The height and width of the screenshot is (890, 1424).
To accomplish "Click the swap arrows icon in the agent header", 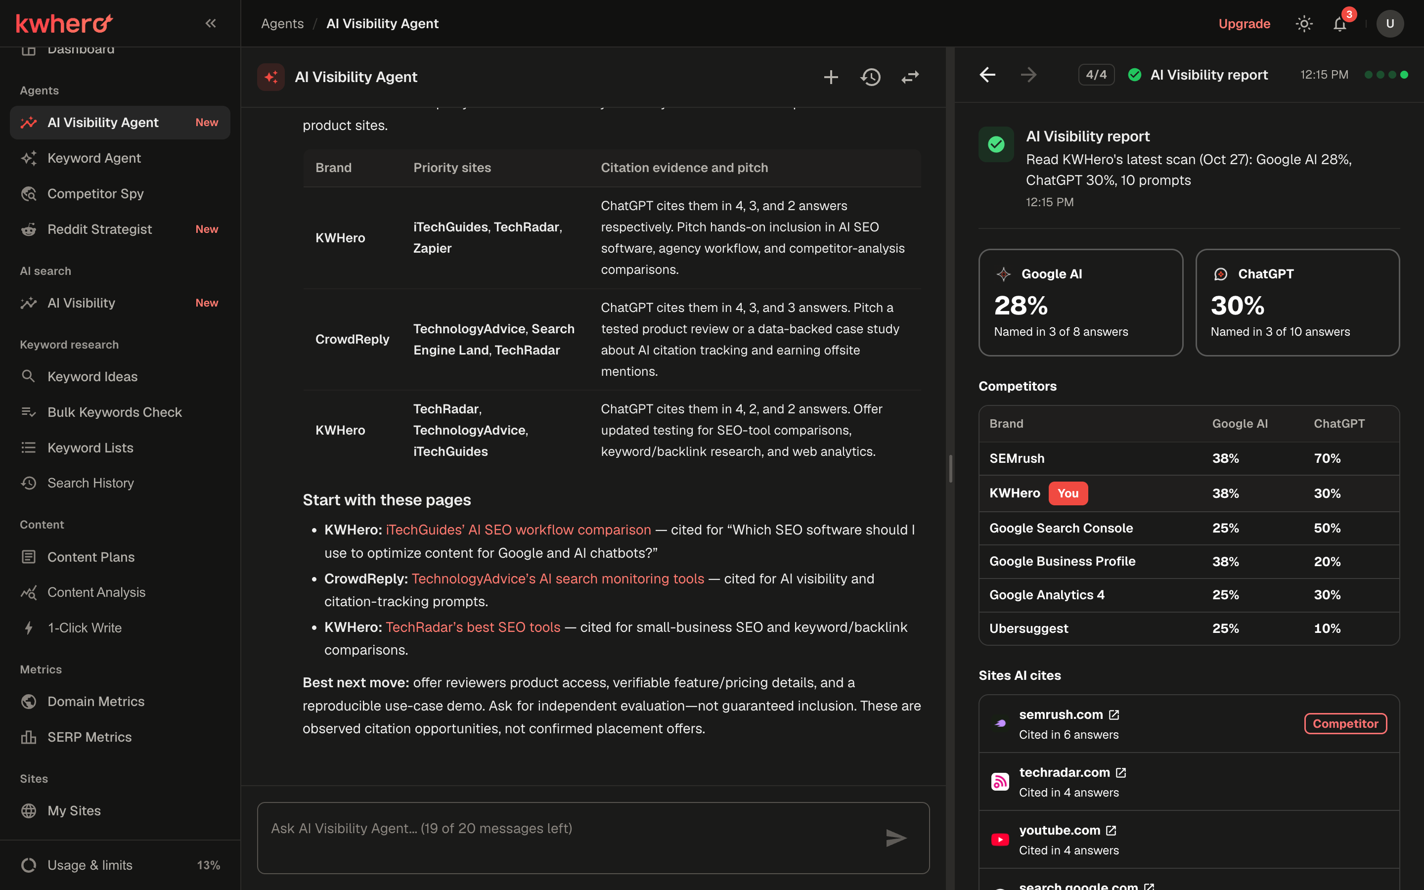I will click(910, 77).
